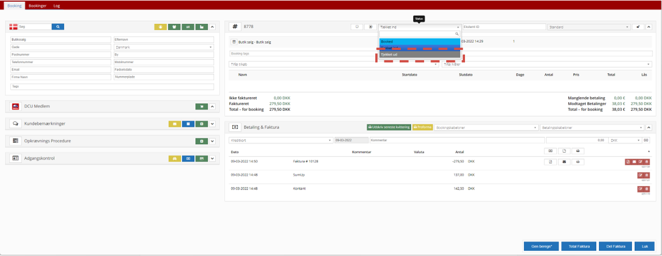
Task: Click green shopping cart icon in DCU Medlem
Action: pos(201,106)
